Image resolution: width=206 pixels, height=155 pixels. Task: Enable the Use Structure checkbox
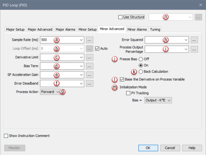tap(120, 17)
